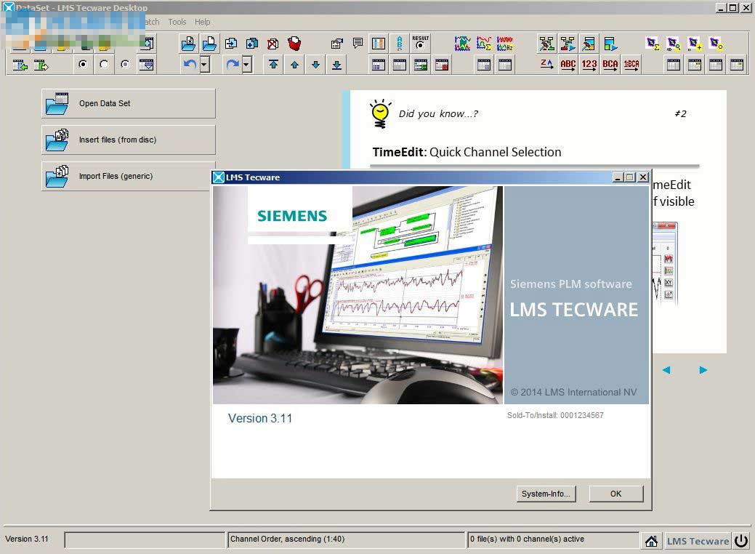Click the red recycle bin icon
Viewport: 755px width, 554px height.
pos(294,44)
